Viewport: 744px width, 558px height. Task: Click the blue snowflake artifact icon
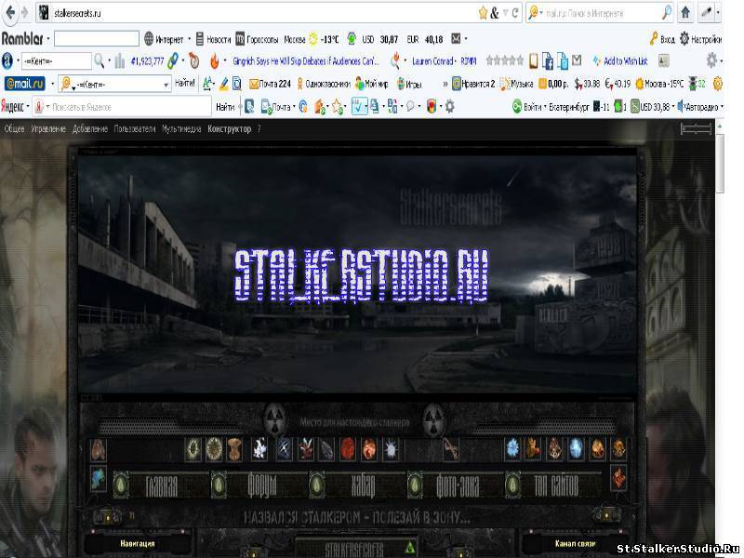click(512, 448)
